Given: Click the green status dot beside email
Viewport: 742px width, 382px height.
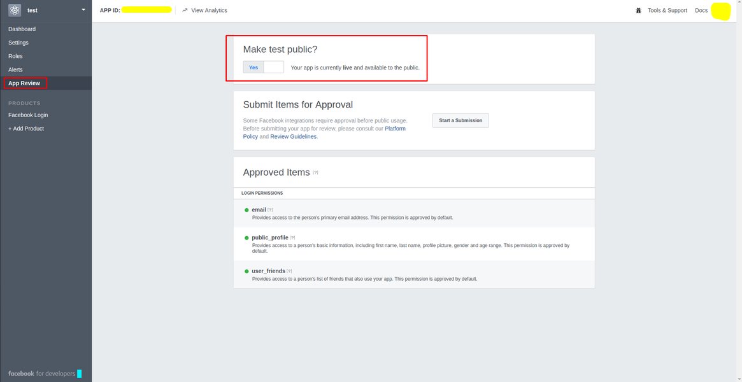Looking at the screenshot, I should coord(246,209).
